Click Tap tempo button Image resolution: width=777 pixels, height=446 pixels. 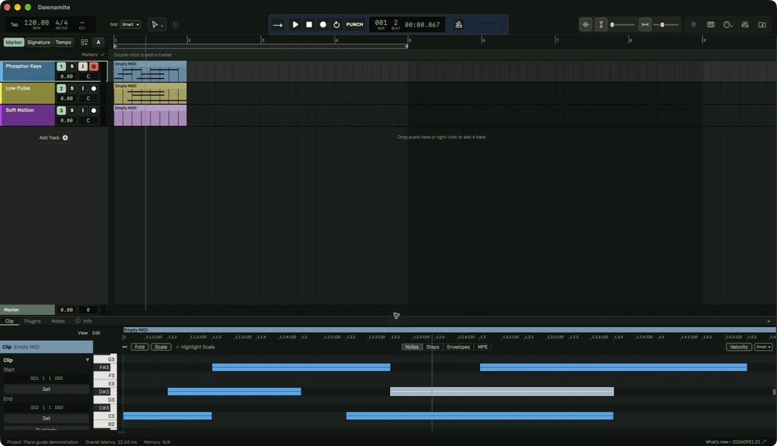coord(14,24)
